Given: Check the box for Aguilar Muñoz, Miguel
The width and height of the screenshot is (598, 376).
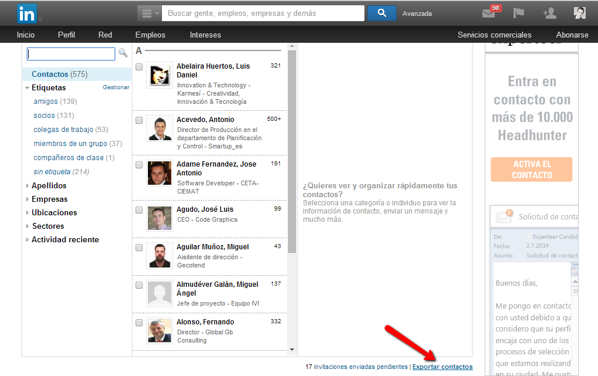Looking at the screenshot, I should point(139,248).
